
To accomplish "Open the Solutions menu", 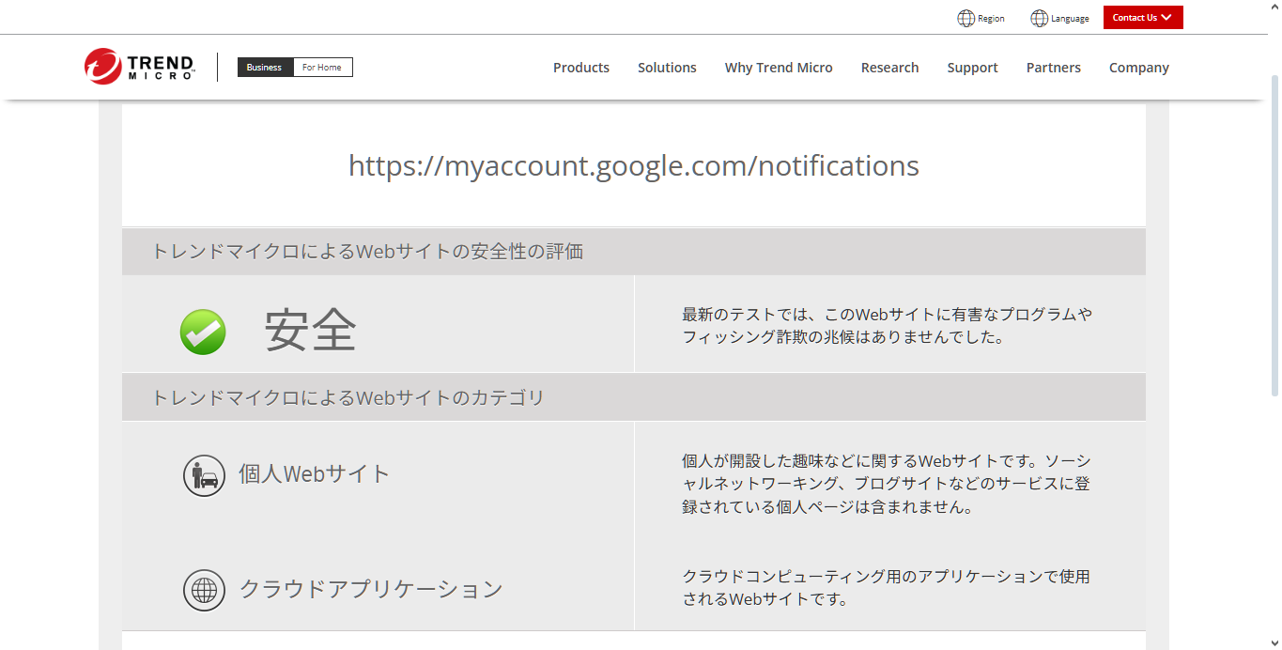I will pos(667,68).
